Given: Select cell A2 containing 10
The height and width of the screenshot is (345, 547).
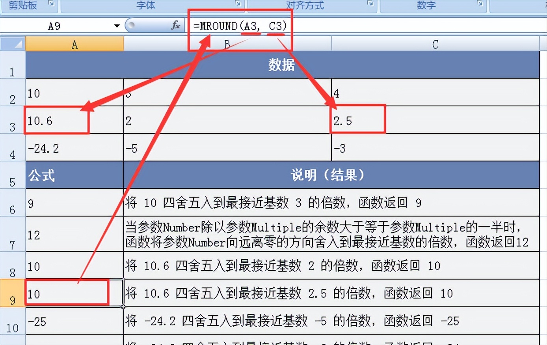Looking at the screenshot, I should pyautogui.click(x=74, y=93).
